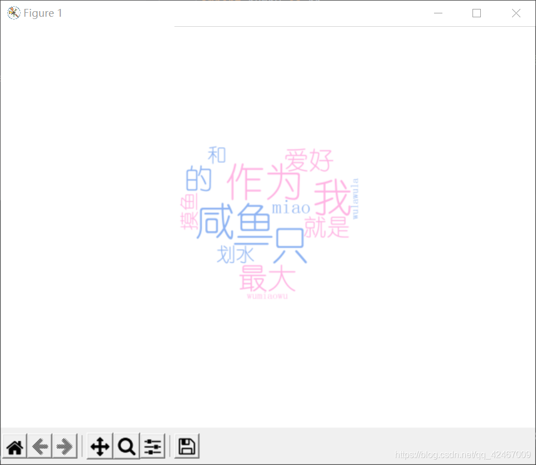This screenshot has width=536, height=465.
Task: Click the word cloud image in the plot
Action: click(269, 223)
